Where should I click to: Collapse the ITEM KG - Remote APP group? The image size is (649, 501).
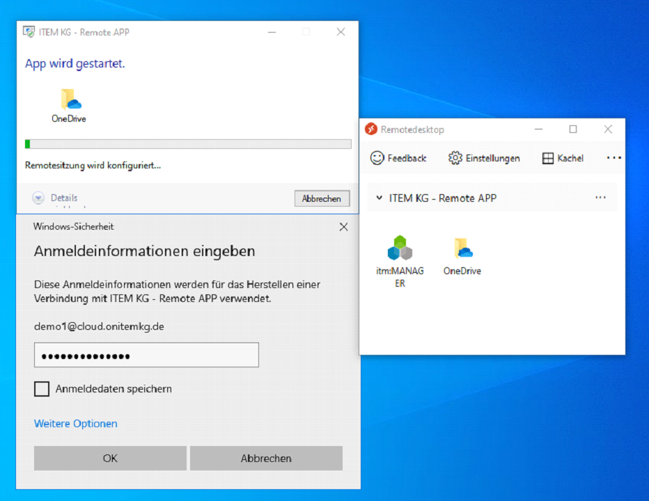(x=379, y=198)
